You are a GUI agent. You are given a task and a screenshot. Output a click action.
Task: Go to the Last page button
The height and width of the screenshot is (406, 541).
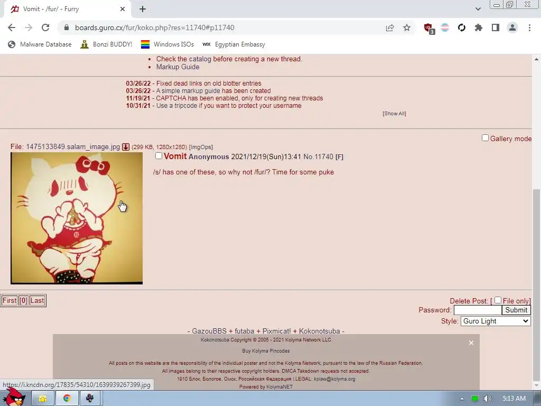pyautogui.click(x=38, y=300)
